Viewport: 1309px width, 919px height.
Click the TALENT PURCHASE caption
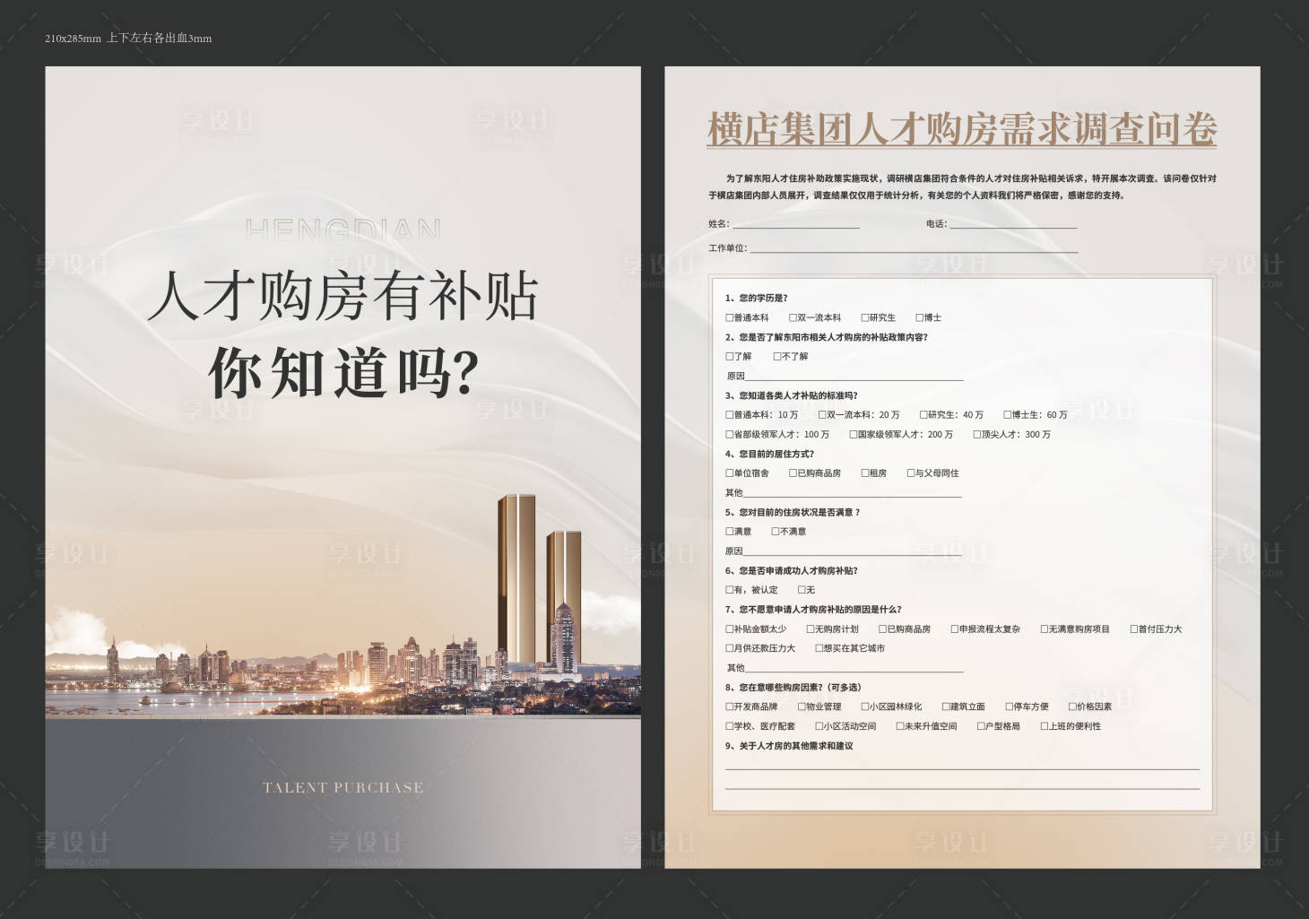coord(343,788)
